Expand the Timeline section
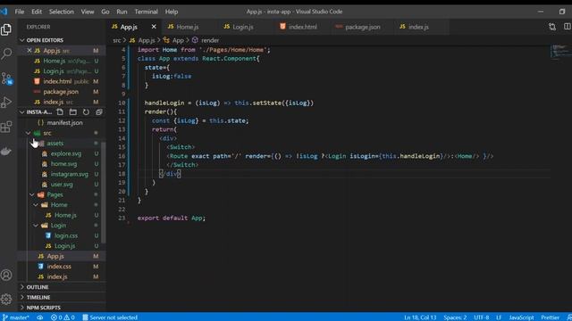 [62, 297]
